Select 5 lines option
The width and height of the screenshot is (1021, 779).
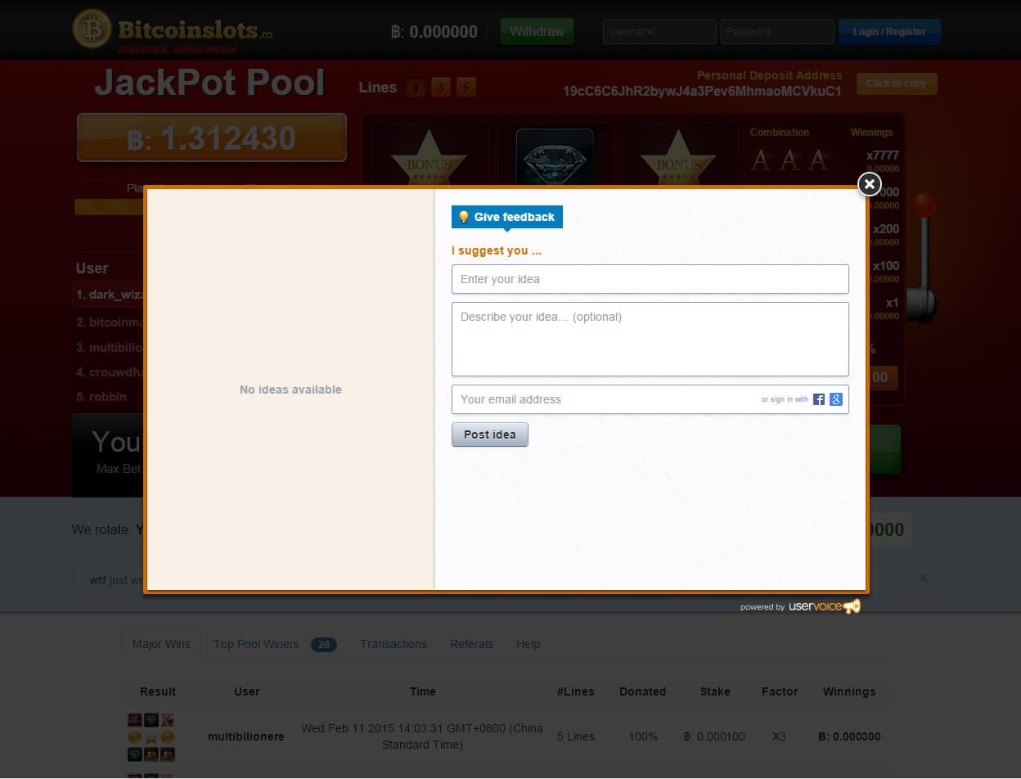click(466, 88)
